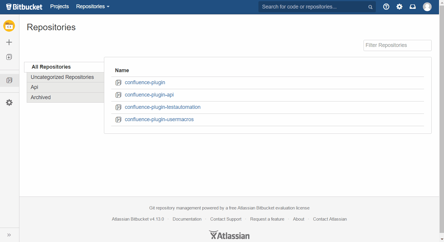The width and height of the screenshot is (444, 242).
Task: View notifications with the inbox icon
Action: (413, 6)
